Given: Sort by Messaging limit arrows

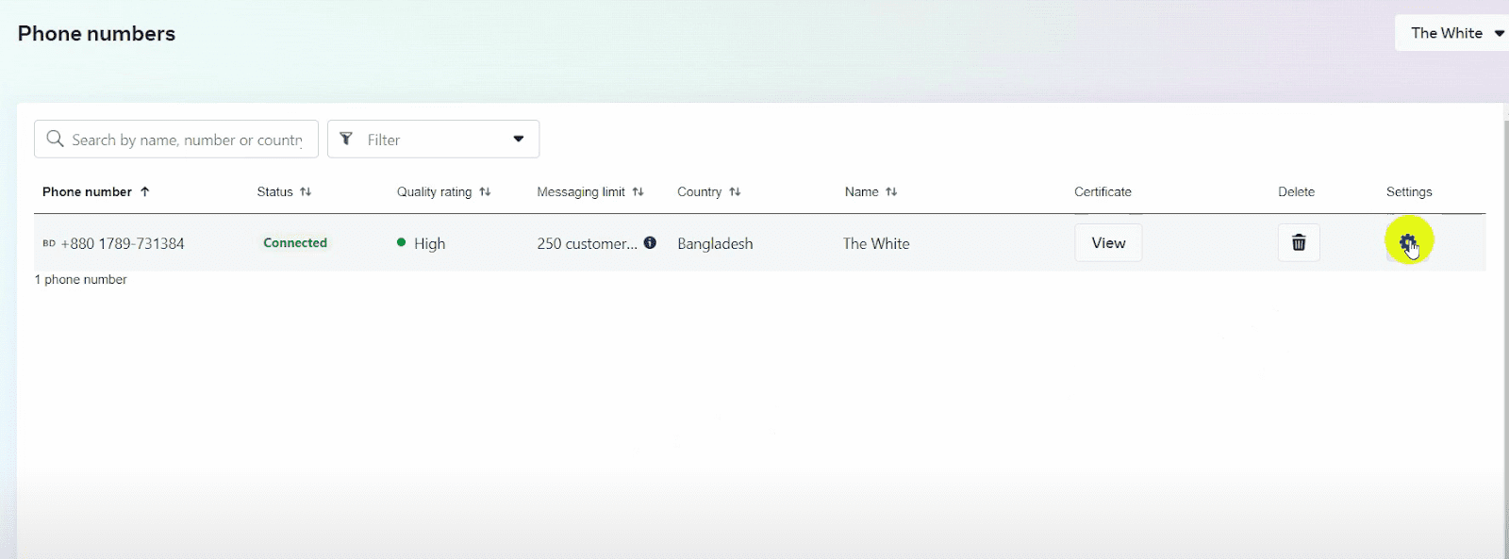Looking at the screenshot, I should (x=638, y=191).
